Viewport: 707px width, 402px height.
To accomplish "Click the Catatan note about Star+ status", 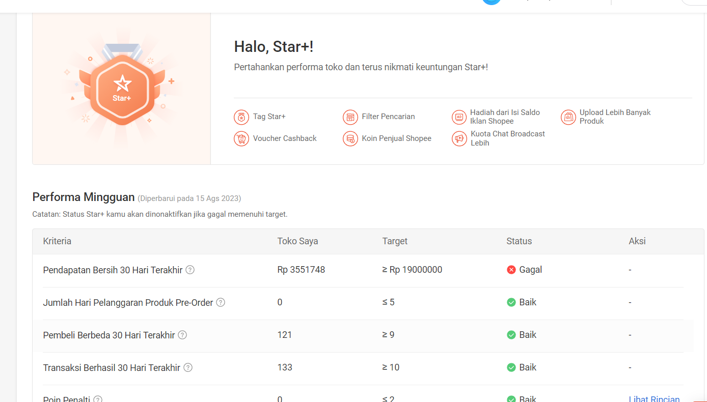I will pos(160,214).
